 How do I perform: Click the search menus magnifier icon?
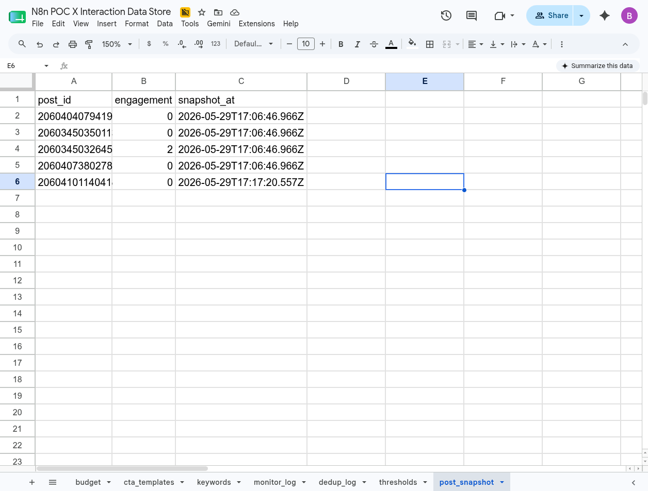click(x=22, y=44)
